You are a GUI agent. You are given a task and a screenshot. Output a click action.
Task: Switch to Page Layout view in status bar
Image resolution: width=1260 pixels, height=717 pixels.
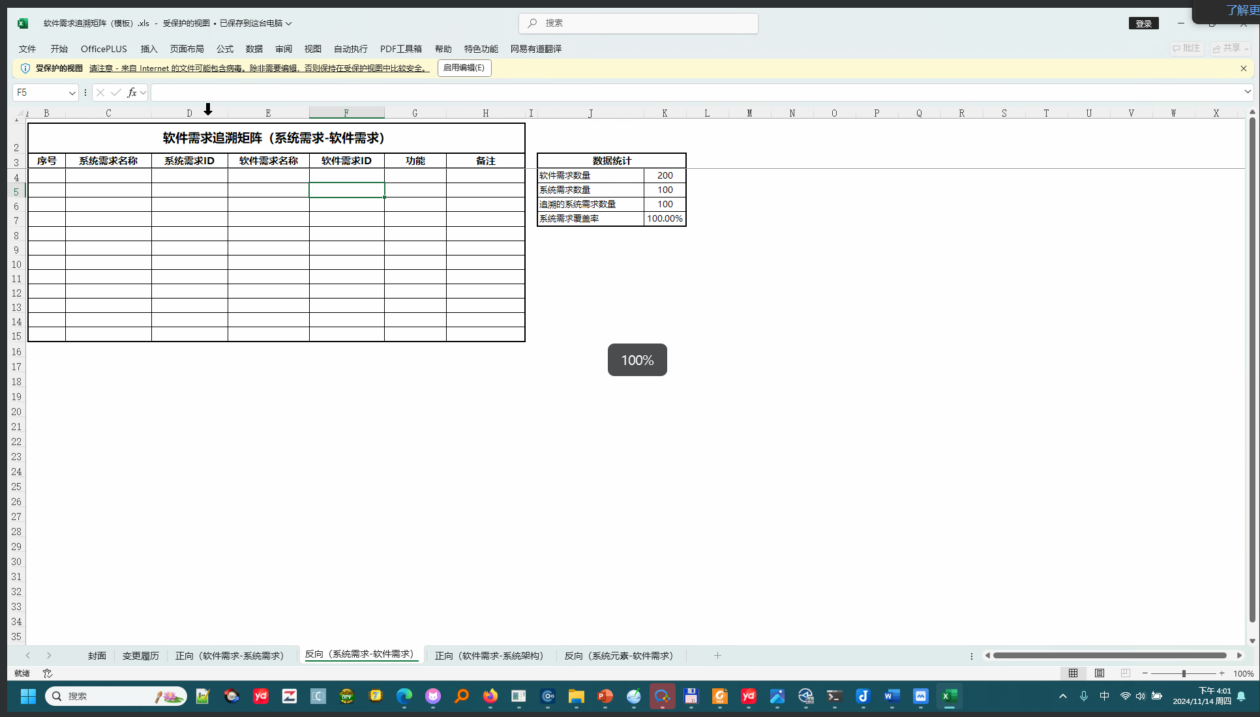tap(1100, 673)
